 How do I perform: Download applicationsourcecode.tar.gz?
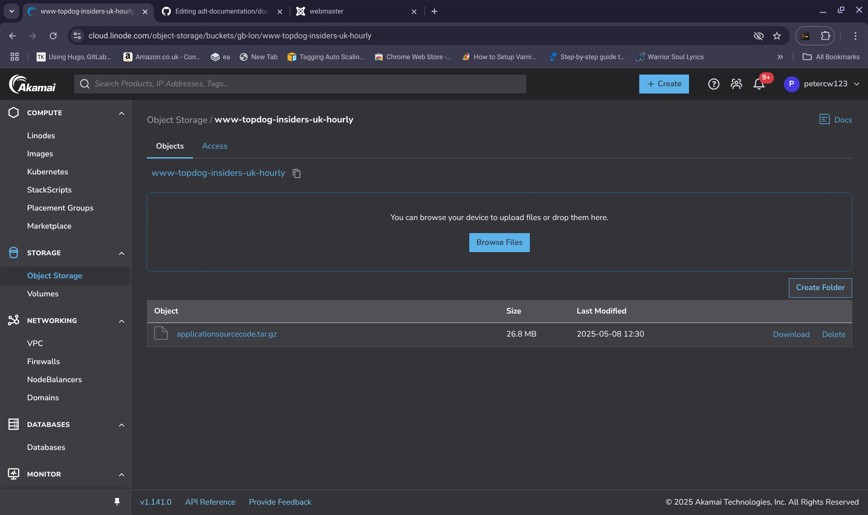click(791, 334)
